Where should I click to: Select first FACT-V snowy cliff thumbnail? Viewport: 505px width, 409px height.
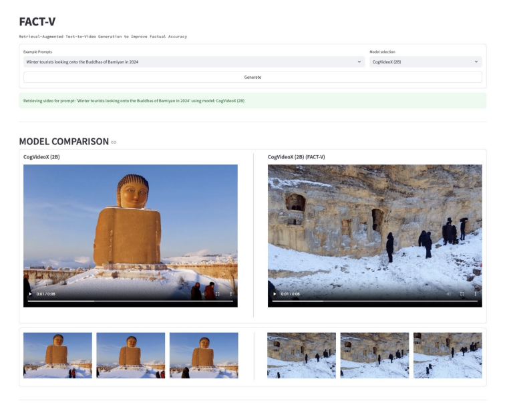click(301, 356)
